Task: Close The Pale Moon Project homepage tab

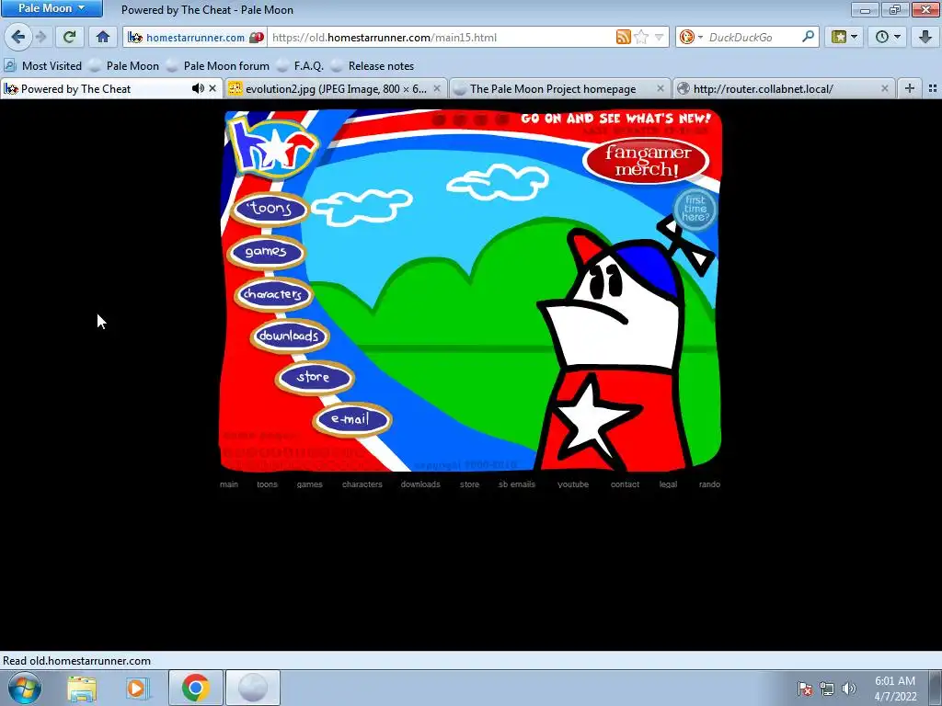Action: click(661, 89)
